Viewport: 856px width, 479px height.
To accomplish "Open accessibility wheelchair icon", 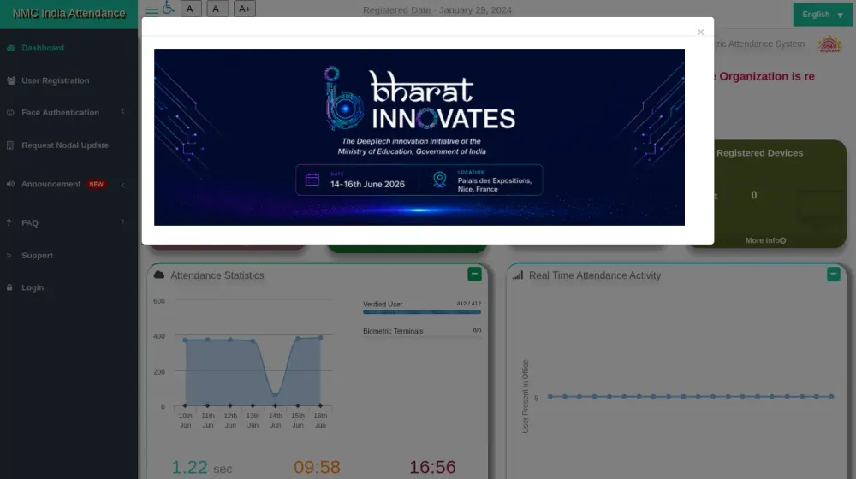I will 169,8.
